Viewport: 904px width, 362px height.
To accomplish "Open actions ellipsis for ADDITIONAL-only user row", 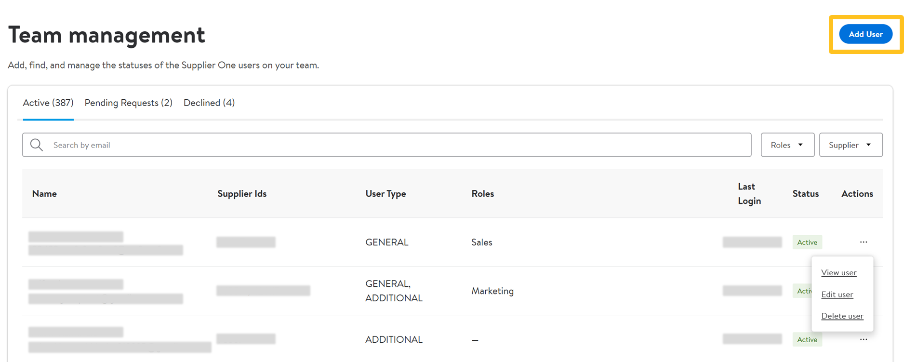I will click(x=863, y=339).
